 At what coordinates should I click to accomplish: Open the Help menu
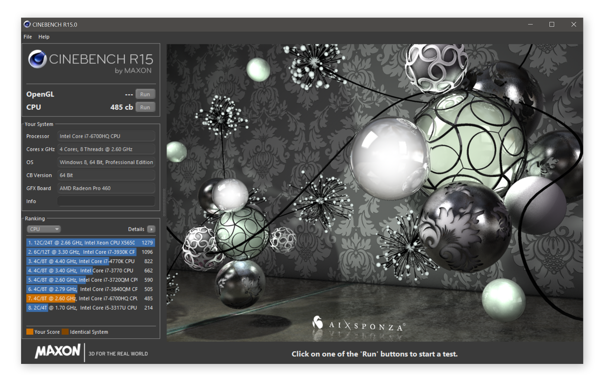[x=44, y=37]
